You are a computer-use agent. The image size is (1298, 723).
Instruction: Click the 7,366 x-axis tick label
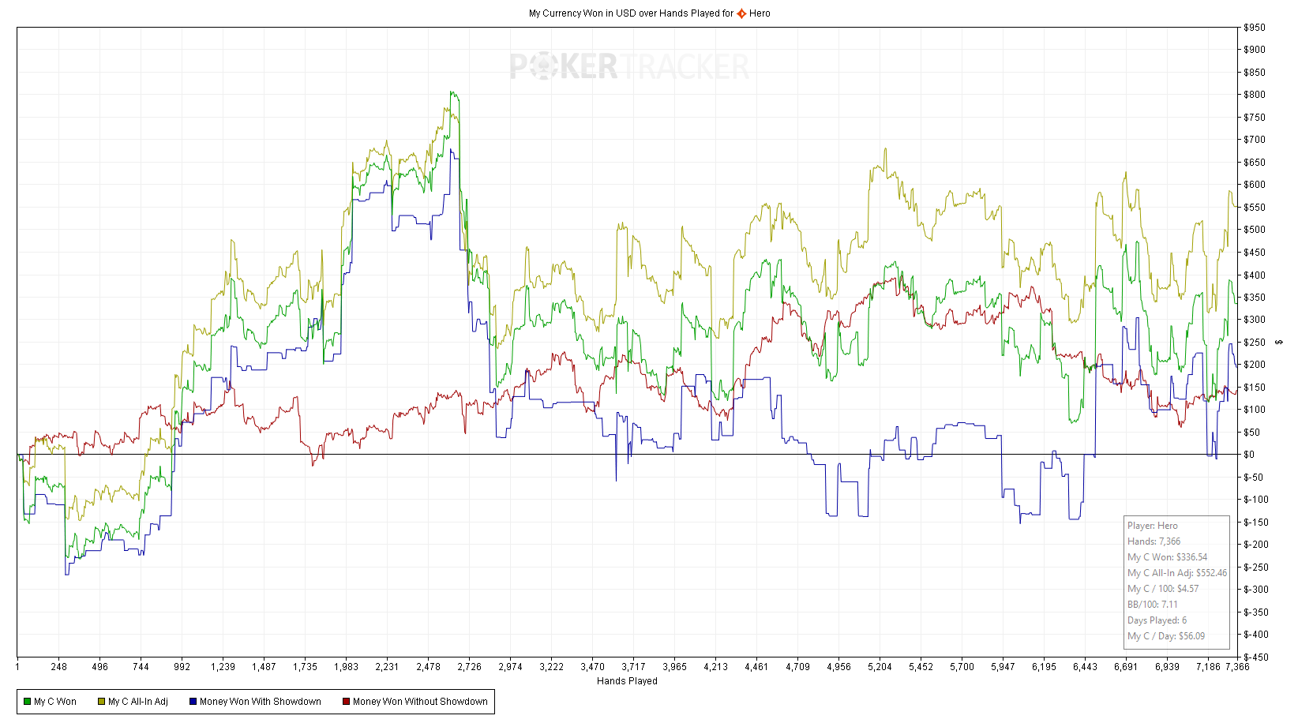click(1237, 667)
